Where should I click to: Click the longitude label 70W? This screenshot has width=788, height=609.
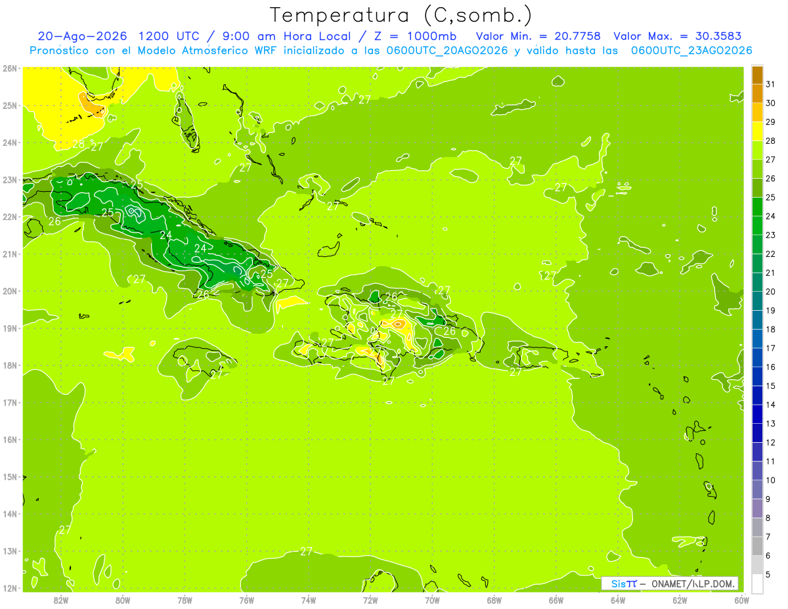pyautogui.click(x=432, y=600)
